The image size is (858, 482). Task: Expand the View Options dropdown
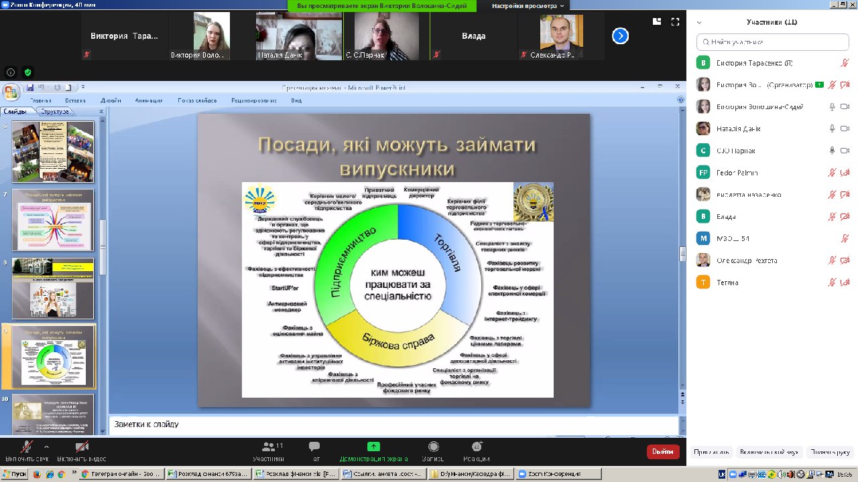click(x=528, y=6)
